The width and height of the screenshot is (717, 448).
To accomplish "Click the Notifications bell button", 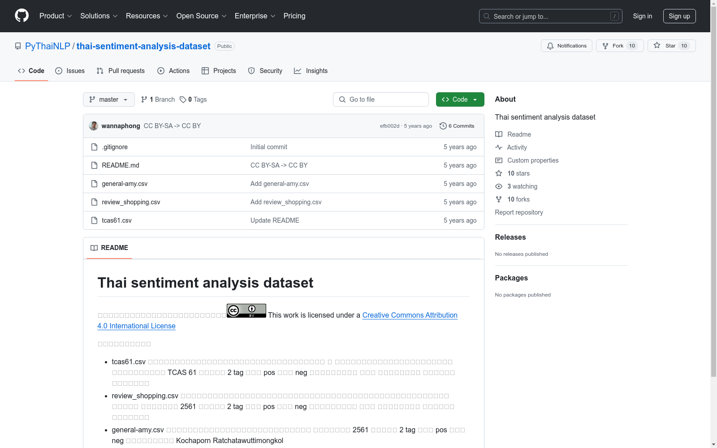I will coord(566,46).
